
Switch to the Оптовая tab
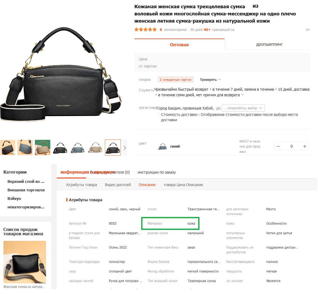point(179,45)
